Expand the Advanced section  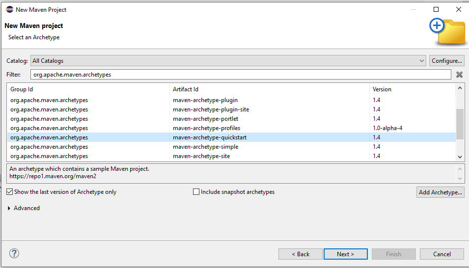coord(10,208)
